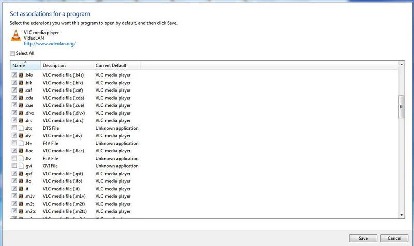Click the VLC file icon for .cda
Screen dimensions: 414x246
[x=21, y=98]
